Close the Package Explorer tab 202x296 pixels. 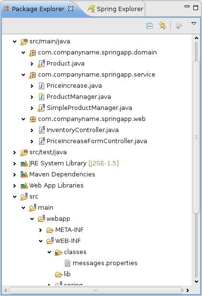(71, 9)
